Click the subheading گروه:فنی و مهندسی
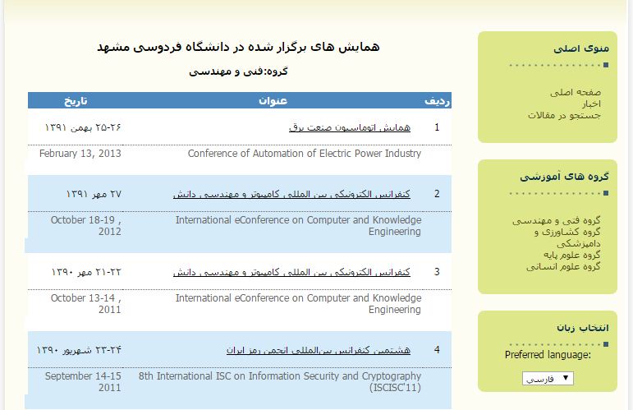This screenshot has width=633, height=410. (x=238, y=71)
